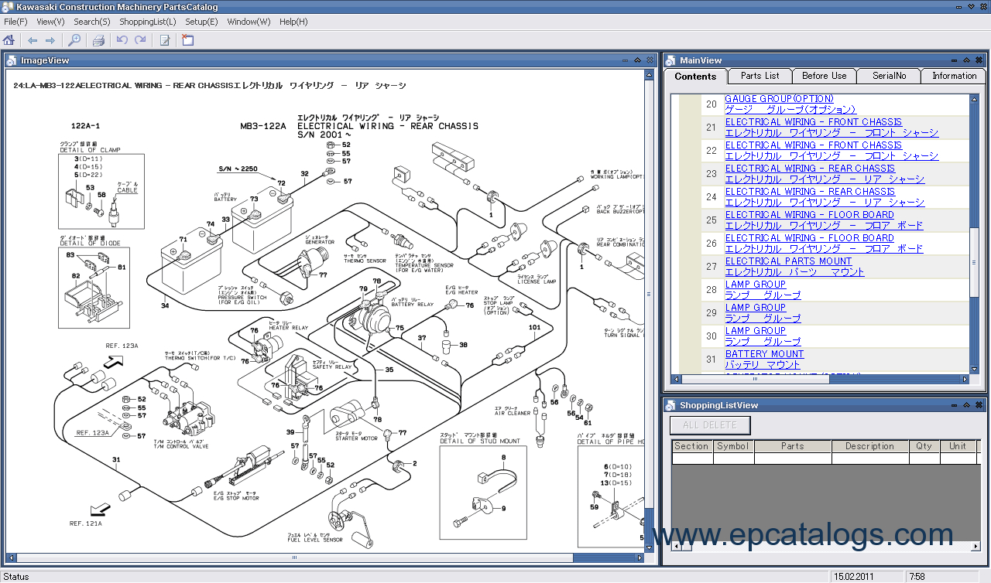Switch to the Contents tab
Viewport: 991px width, 583px height.
pyautogui.click(x=695, y=77)
